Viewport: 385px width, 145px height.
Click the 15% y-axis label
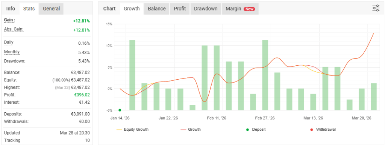click(x=109, y=24)
